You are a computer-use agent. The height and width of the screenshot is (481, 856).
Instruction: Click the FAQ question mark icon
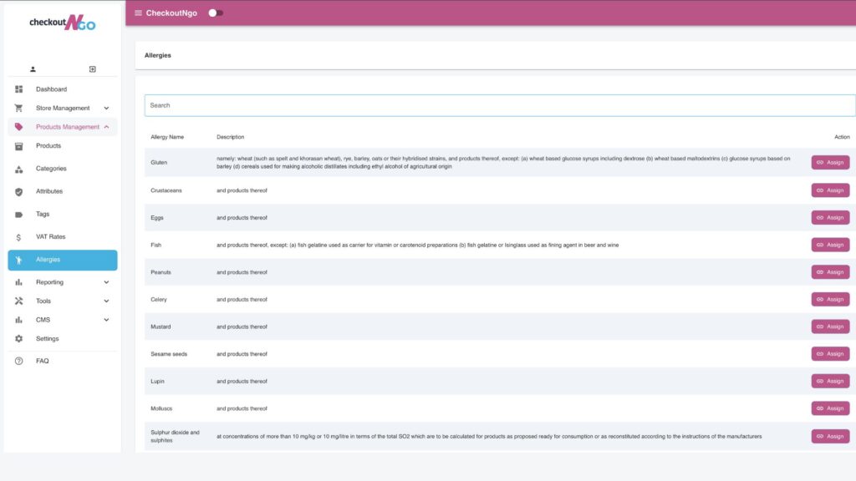pyautogui.click(x=19, y=362)
